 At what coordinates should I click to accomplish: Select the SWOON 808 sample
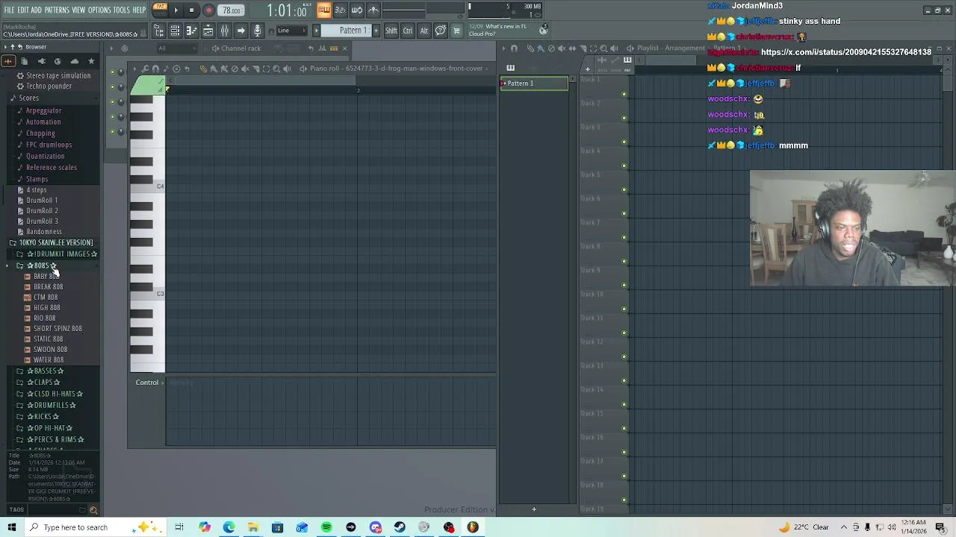50,349
